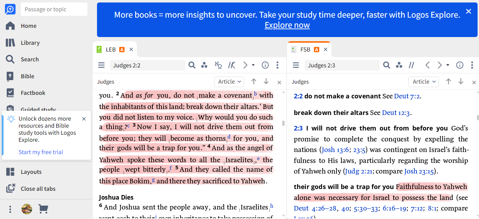Open the more options dots in bottom sidebar

[10, 209]
